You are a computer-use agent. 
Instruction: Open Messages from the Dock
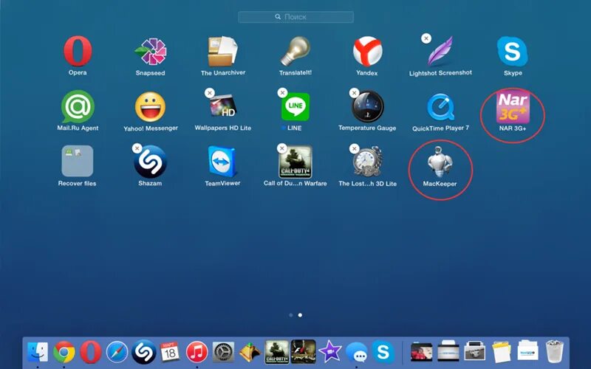357,353
